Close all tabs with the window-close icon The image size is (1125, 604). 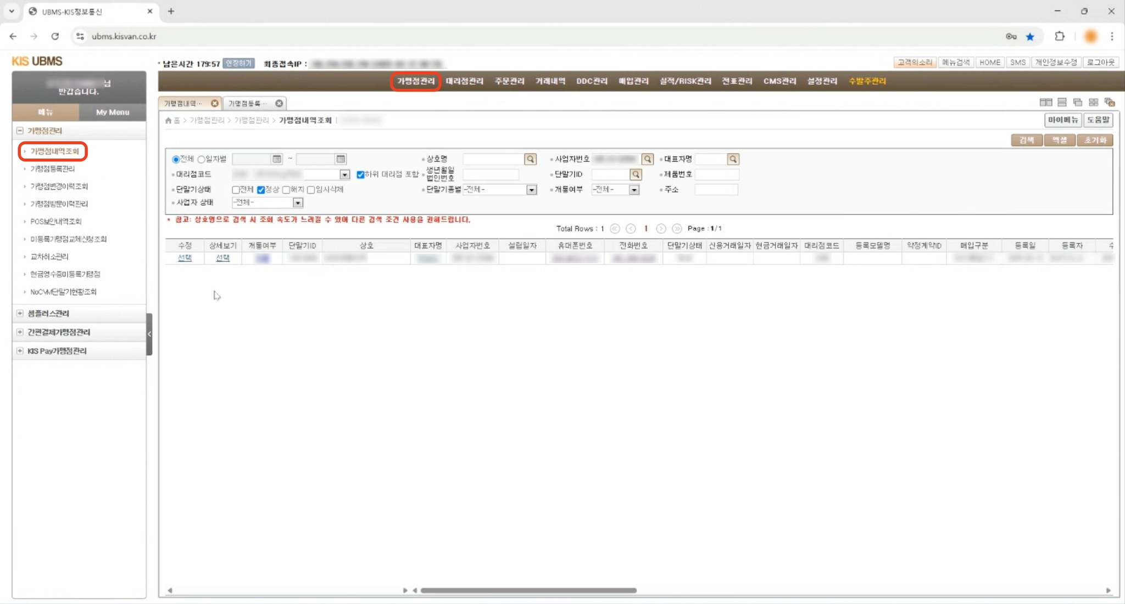coord(1110,103)
